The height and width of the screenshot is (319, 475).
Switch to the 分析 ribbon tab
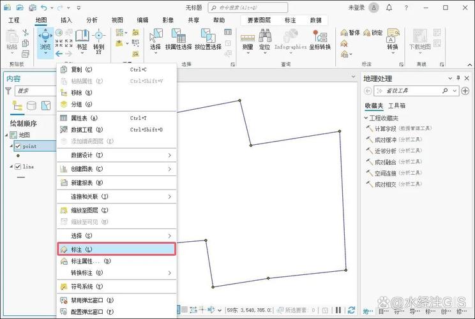[x=91, y=20]
